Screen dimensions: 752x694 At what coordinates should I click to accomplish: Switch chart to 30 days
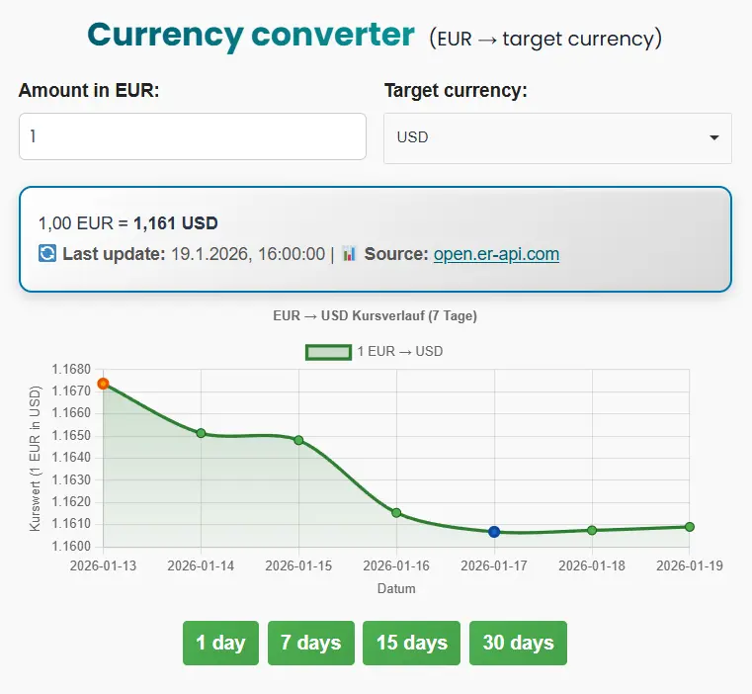(518, 643)
